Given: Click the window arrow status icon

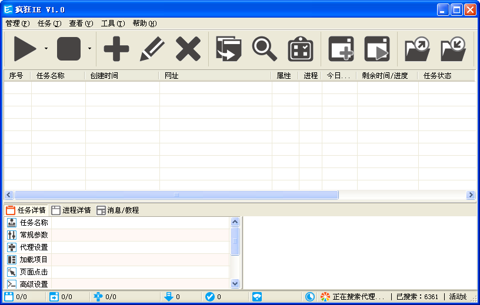Looking at the screenshot, I should 54,296.
